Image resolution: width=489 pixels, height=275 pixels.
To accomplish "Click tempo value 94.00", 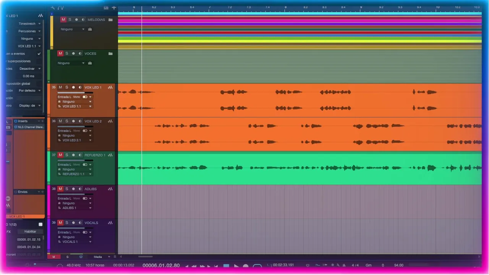I will coord(399,265).
